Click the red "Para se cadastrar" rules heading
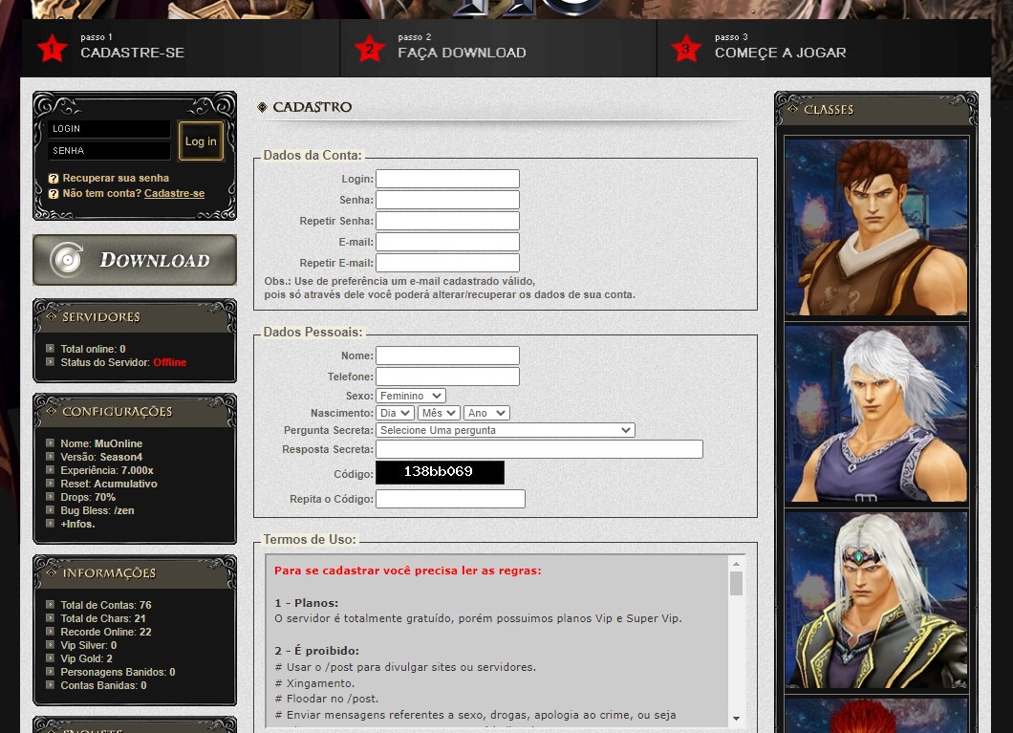Image resolution: width=1013 pixels, height=733 pixels. pos(408,571)
